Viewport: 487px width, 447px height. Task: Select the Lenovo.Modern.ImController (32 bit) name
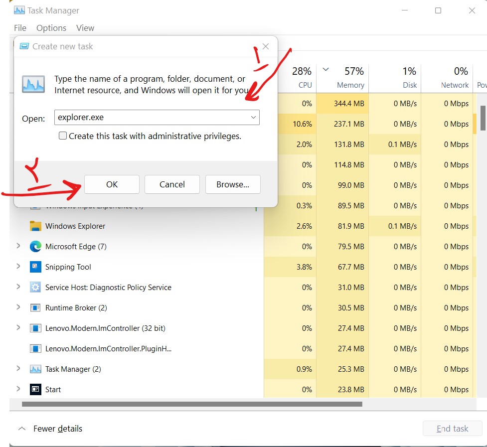click(x=105, y=328)
